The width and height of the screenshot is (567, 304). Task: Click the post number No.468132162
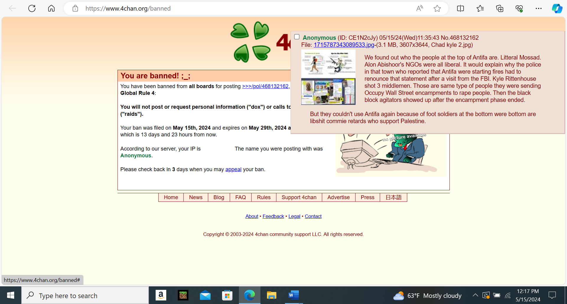pos(460,38)
